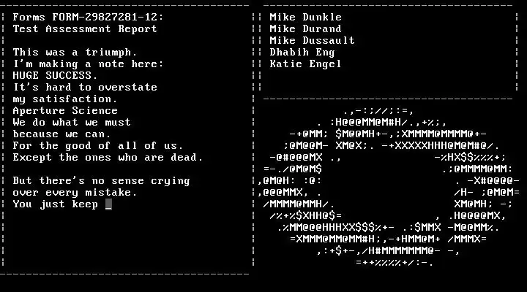Click the Test Assessment Report title
Image resolution: width=527 pixels, height=292 pixels.
click(x=85, y=28)
